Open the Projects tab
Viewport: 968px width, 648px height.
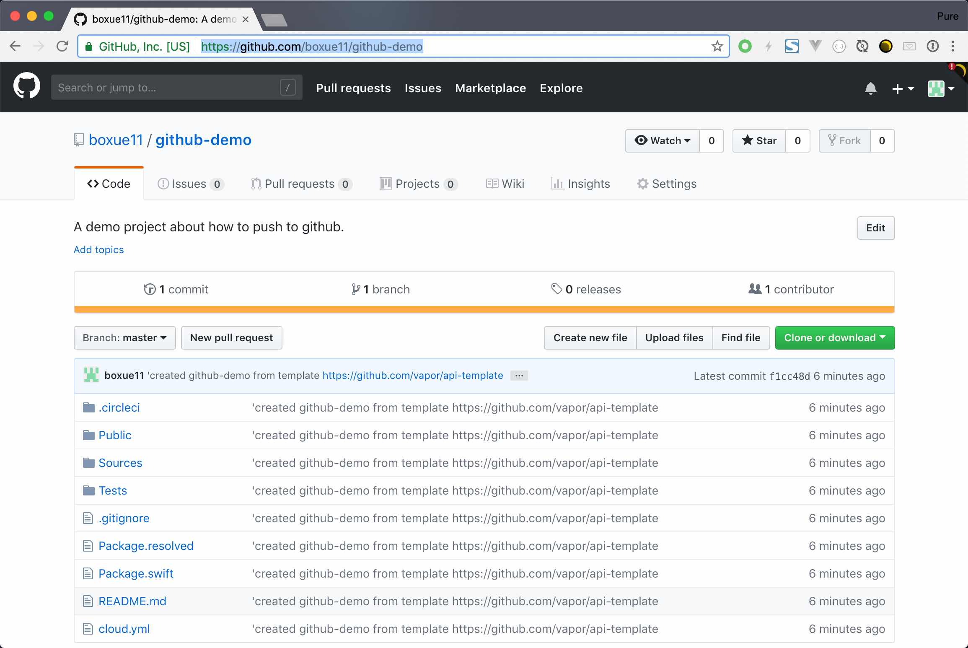click(419, 184)
